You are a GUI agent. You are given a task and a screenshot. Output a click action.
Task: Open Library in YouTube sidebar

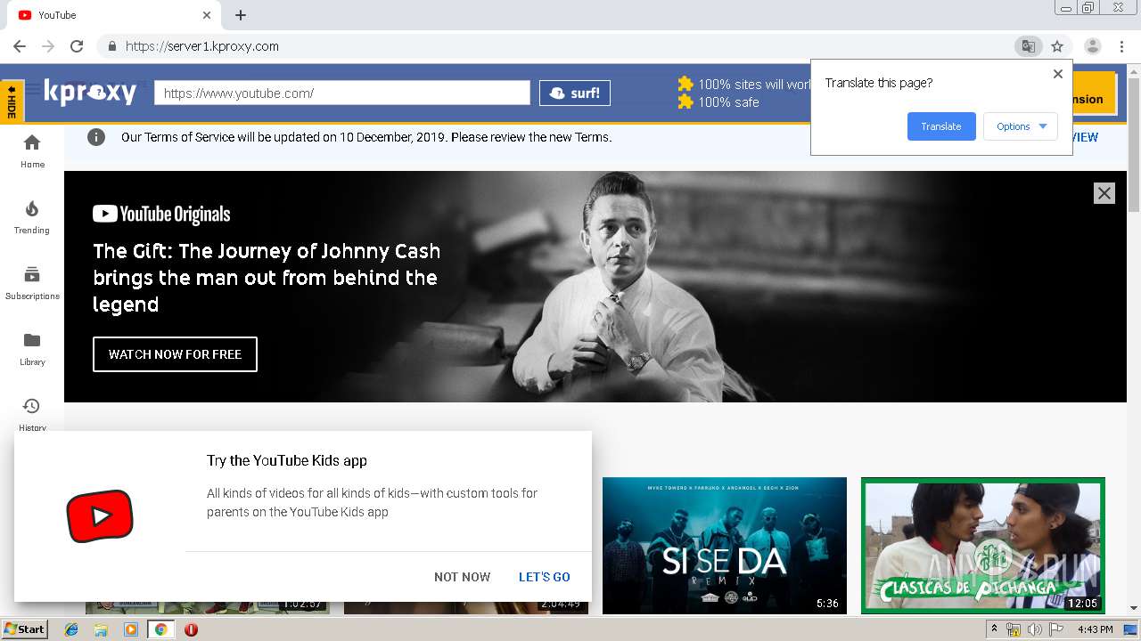click(32, 348)
